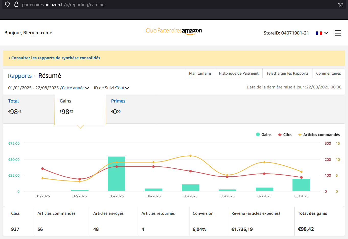Click the 08/2025 gains bar

(301, 185)
